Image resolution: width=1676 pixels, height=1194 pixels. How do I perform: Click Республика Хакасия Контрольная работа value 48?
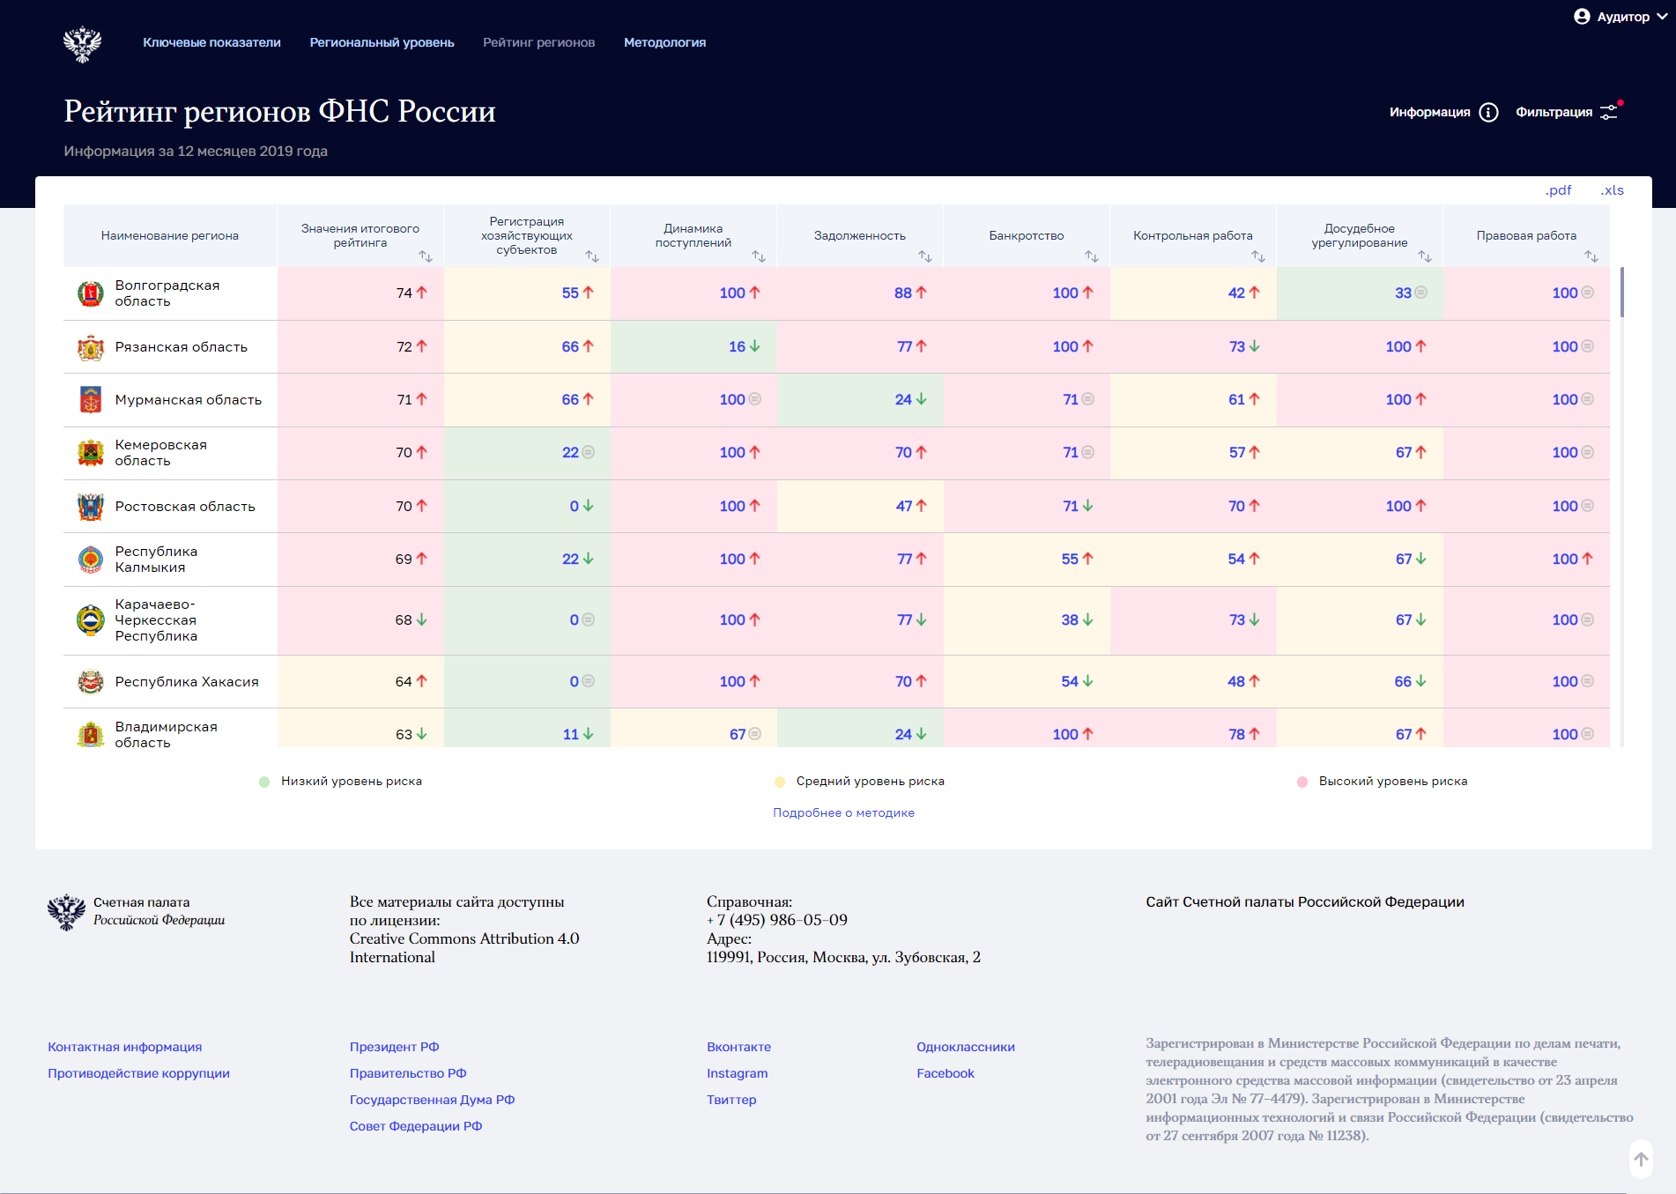(x=1236, y=682)
